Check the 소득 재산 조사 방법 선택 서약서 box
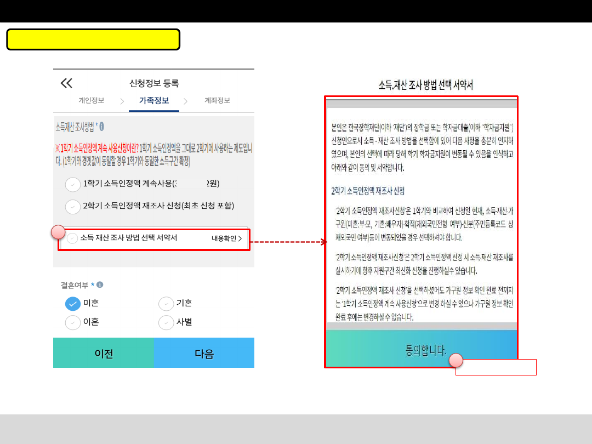 (72, 238)
